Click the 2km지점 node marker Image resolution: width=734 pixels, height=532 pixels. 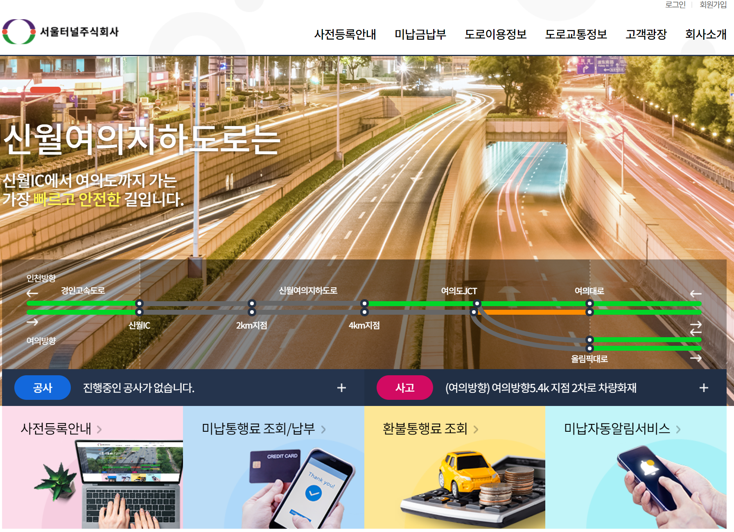[x=252, y=308]
